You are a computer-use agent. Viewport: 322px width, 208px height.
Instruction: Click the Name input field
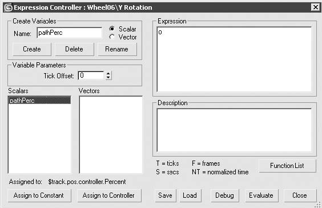pos(70,33)
